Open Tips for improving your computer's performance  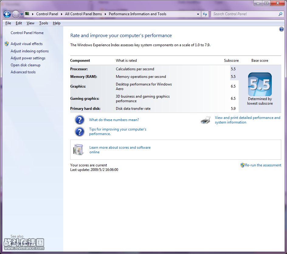(x=118, y=131)
